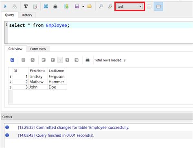193x148 pixels.
Task: Toggle results in separate tab icon
Action: pos(149,6)
